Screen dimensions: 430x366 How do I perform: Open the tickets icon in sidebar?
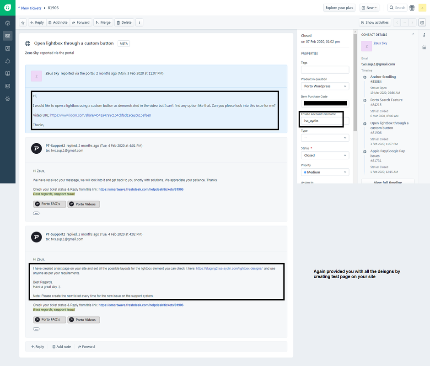point(8,36)
